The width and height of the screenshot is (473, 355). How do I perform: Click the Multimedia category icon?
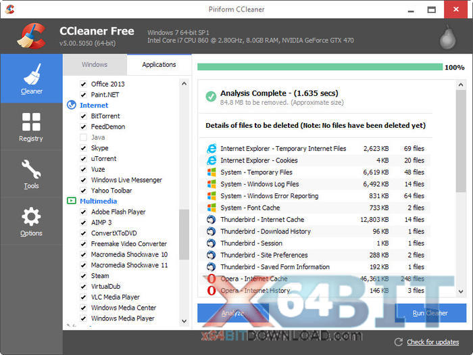[72, 201]
